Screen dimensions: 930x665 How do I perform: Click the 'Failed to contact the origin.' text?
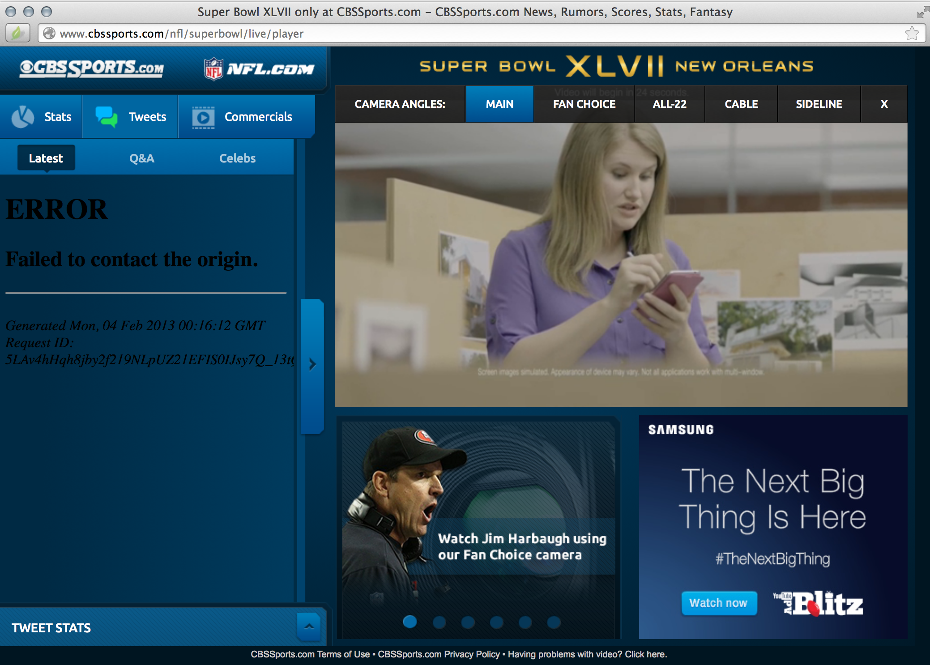coord(132,260)
